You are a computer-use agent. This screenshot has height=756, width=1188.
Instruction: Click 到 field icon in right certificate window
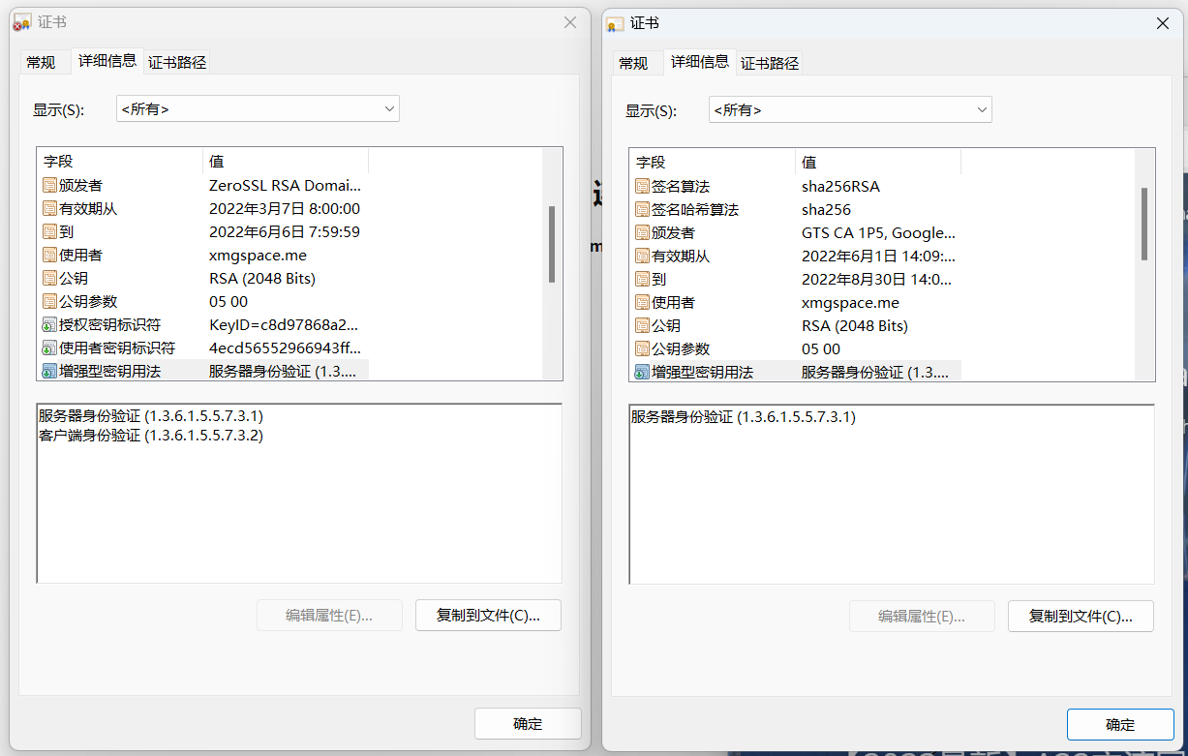642,279
